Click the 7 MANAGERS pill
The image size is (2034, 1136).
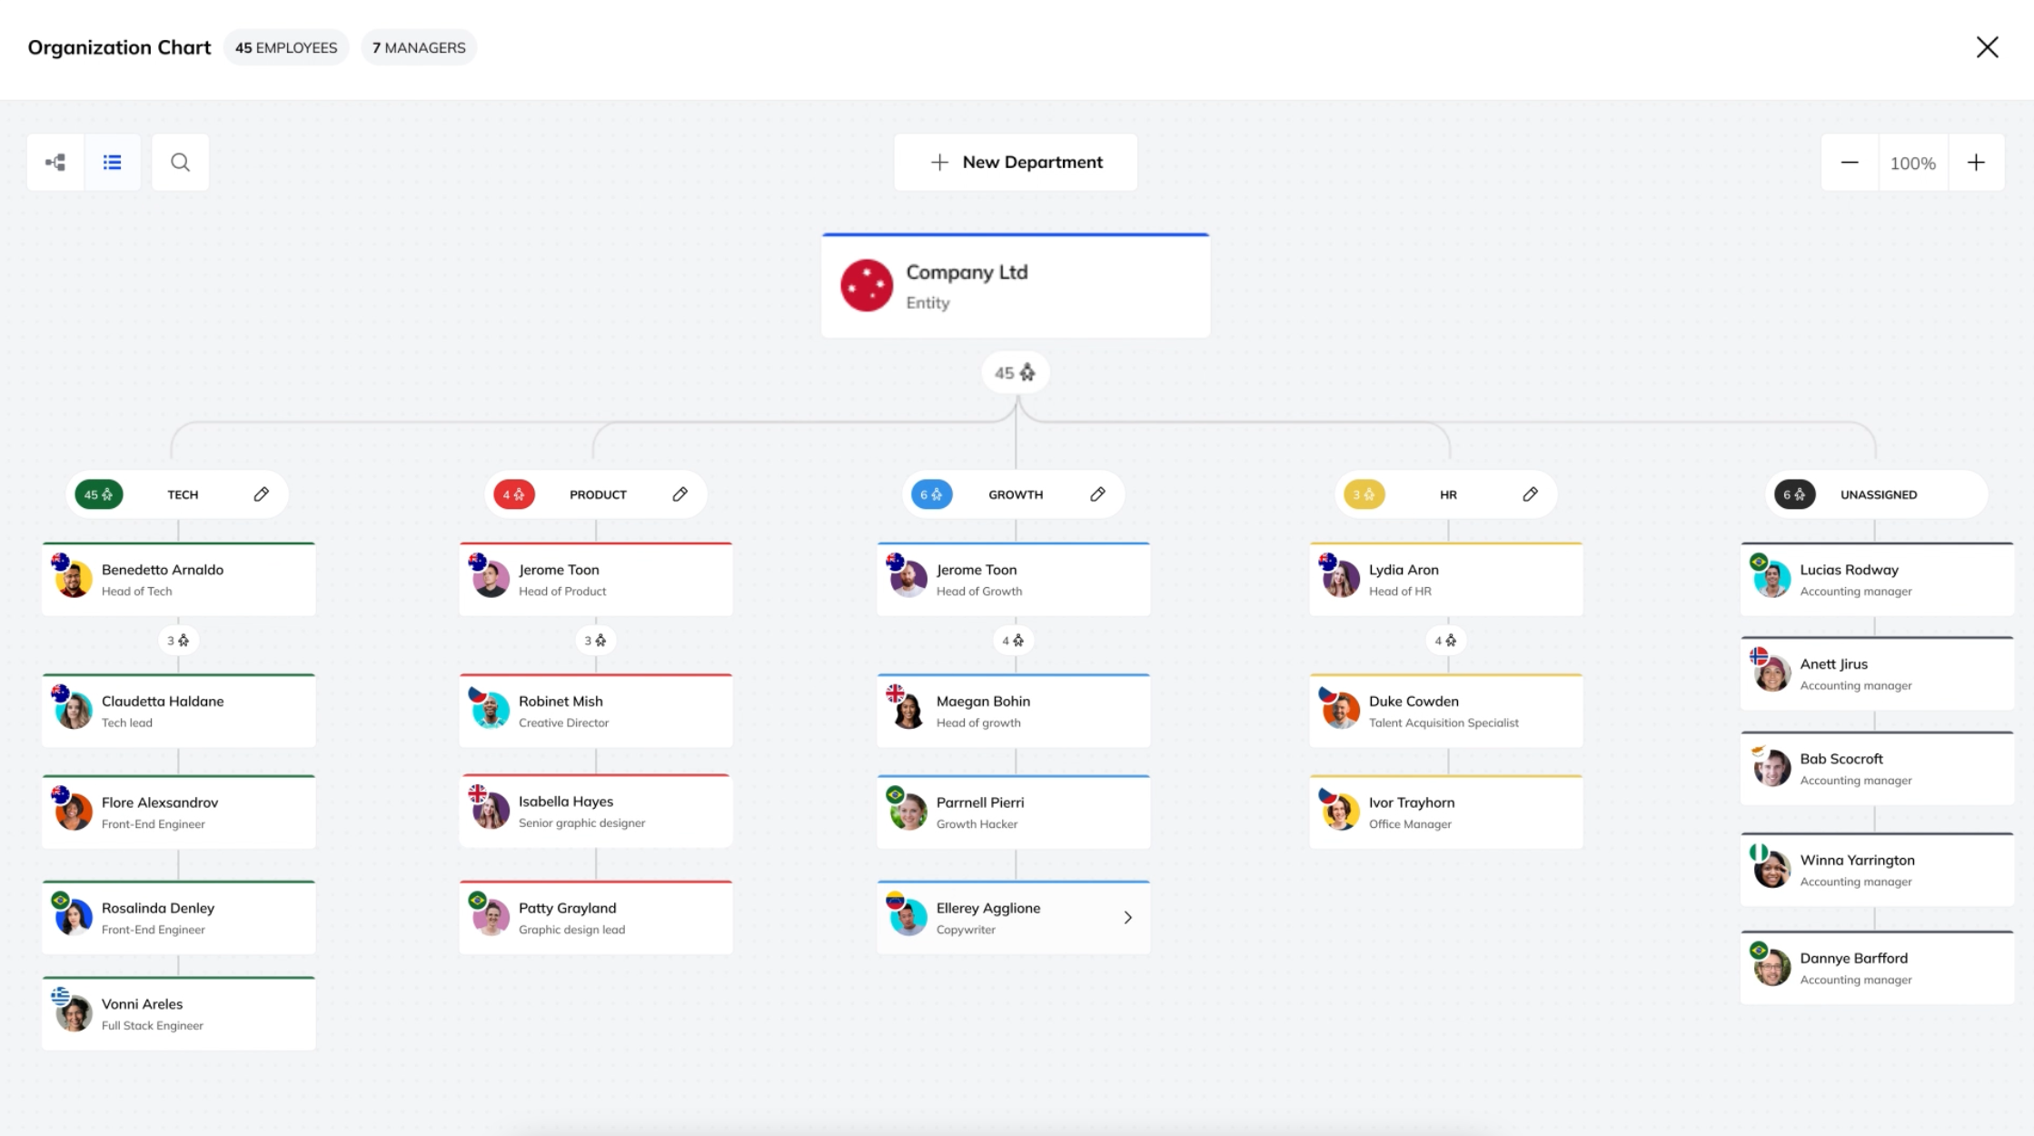[419, 47]
